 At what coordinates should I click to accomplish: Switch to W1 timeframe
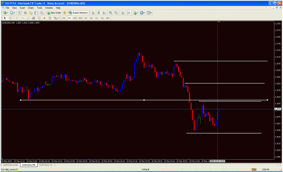click(102, 18)
